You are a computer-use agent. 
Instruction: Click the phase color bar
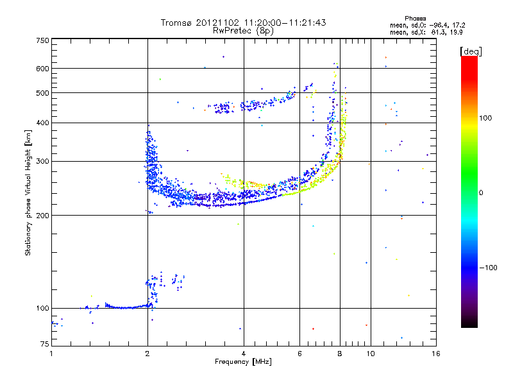[x=469, y=191]
